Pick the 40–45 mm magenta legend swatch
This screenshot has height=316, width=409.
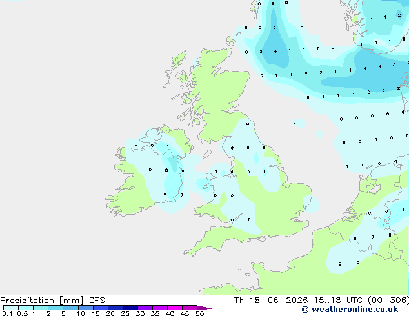point(175,308)
